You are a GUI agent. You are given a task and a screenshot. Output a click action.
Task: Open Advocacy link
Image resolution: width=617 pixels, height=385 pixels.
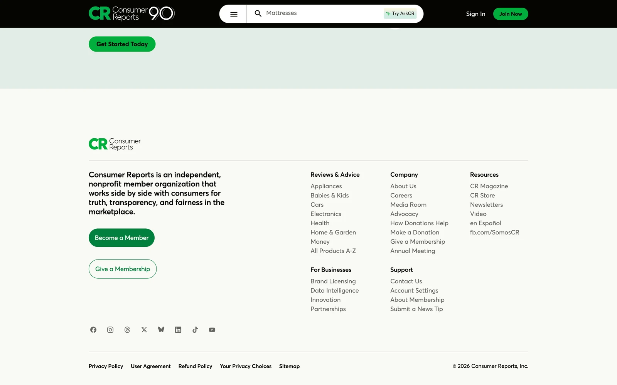click(x=404, y=214)
